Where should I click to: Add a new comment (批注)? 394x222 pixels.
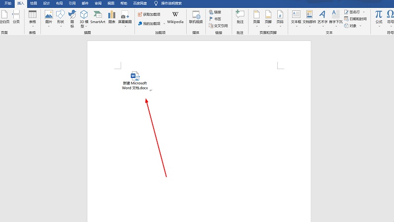tap(240, 17)
